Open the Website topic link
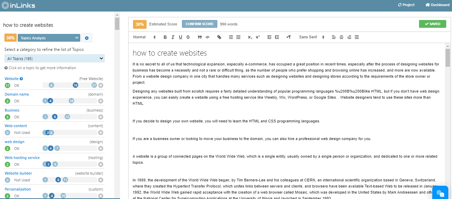 pyautogui.click(x=12, y=79)
